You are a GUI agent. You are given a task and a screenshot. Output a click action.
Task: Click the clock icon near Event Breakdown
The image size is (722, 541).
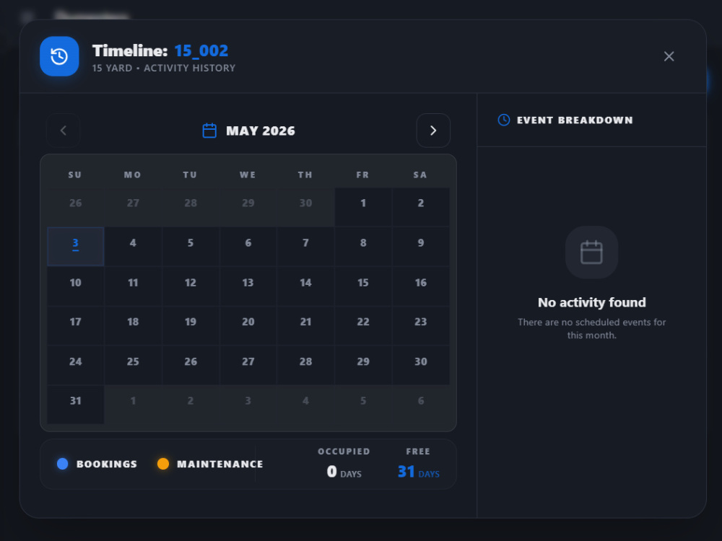(x=504, y=120)
